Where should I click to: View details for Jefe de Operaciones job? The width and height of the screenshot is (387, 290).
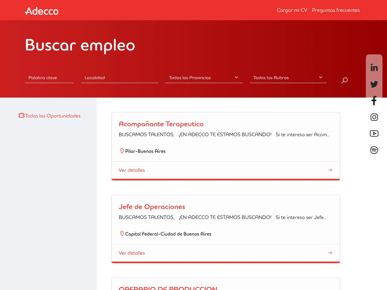(132, 253)
